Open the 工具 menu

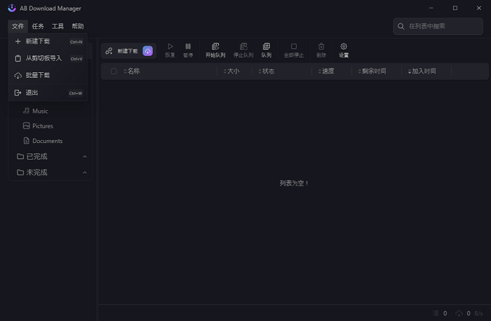[x=58, y=26]
